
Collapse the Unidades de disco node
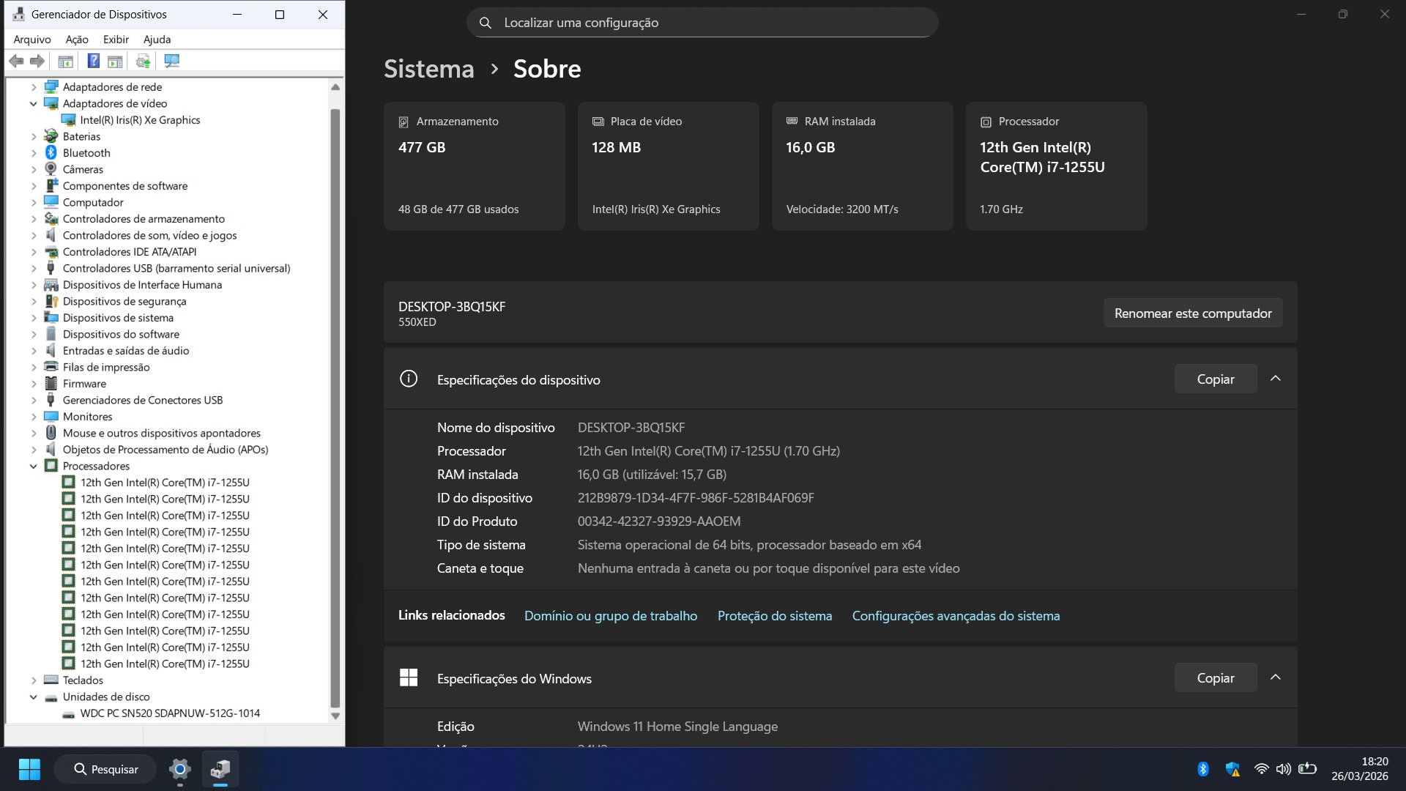[x=33, y=697]
